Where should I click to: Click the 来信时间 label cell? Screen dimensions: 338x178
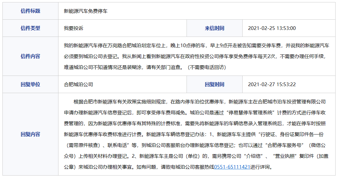214,28
